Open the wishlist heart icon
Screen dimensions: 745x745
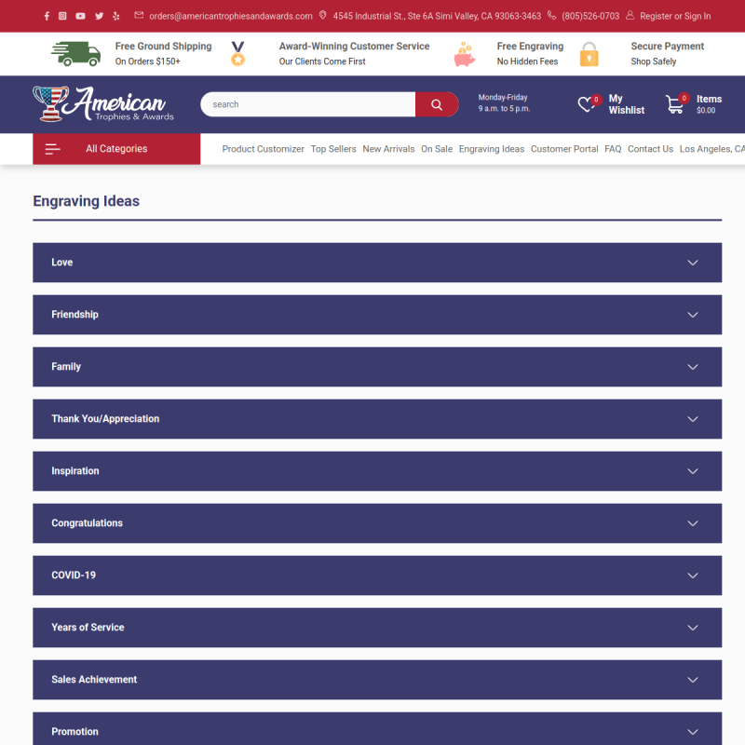[586, 104]
